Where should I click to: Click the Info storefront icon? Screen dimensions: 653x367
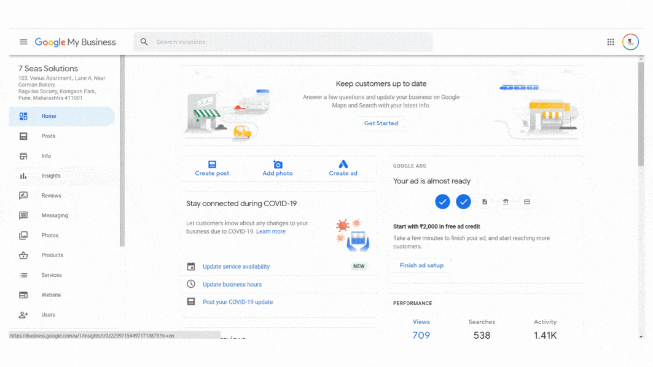[x=23, y=156]
